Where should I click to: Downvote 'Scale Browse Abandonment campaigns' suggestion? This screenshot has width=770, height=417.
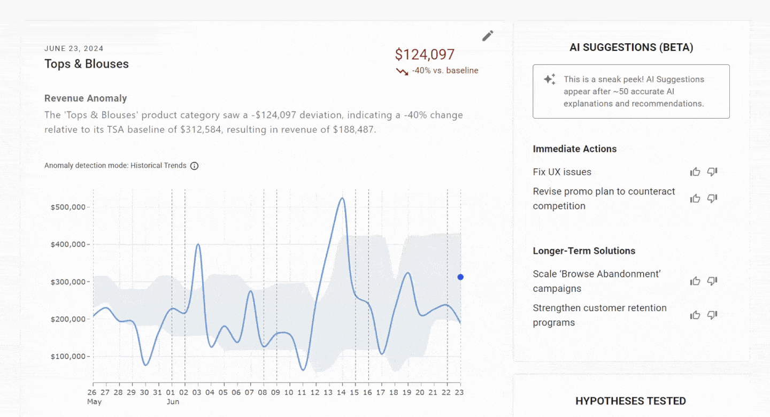(712, 281)
